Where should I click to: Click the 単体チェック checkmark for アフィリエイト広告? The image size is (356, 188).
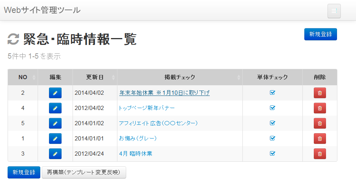(x=272, y=123)
